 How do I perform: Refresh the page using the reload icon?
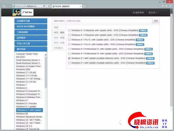click(x=49, y=6)
